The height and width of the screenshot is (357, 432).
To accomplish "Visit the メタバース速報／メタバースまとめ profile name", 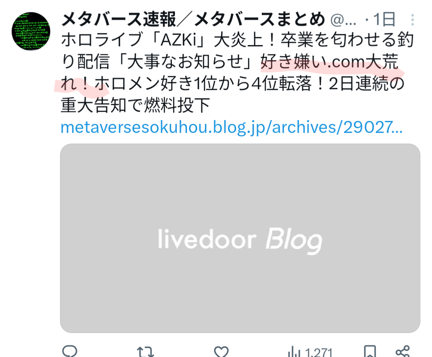I will (193, 20).
